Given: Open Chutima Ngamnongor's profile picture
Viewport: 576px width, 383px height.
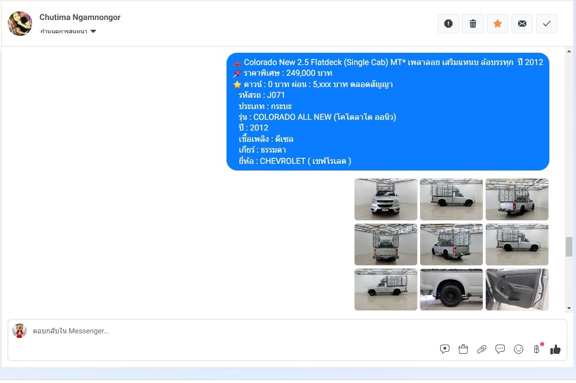Looking at the screenshot, I should [x=20, y=24].
